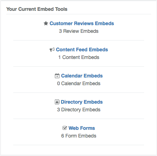157x156 pixels.
Task: Click the divider between Reviews and Content Feed sections
Action: click(79, 40)
